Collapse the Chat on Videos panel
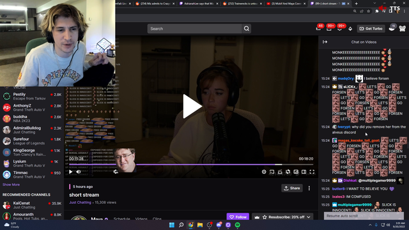 325,42
